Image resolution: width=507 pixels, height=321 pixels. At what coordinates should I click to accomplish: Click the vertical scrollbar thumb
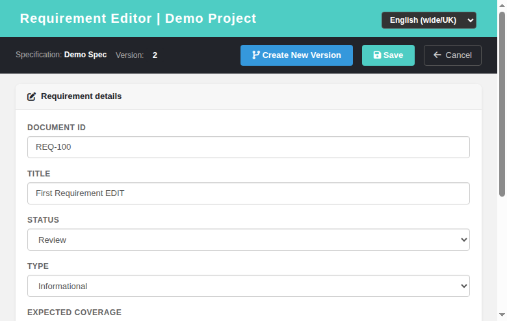pos(502,104)
